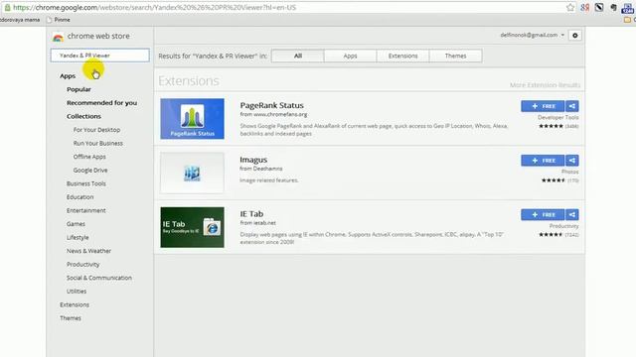
Task: Select the Themes results tab
Action: pos(455,56)
